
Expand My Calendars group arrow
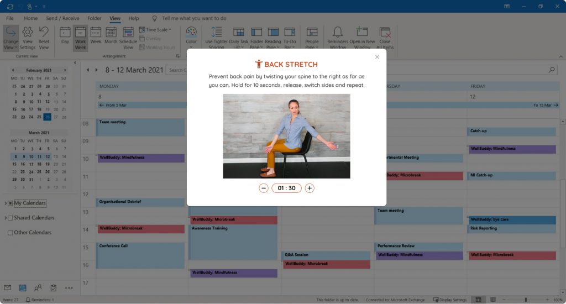6,203
